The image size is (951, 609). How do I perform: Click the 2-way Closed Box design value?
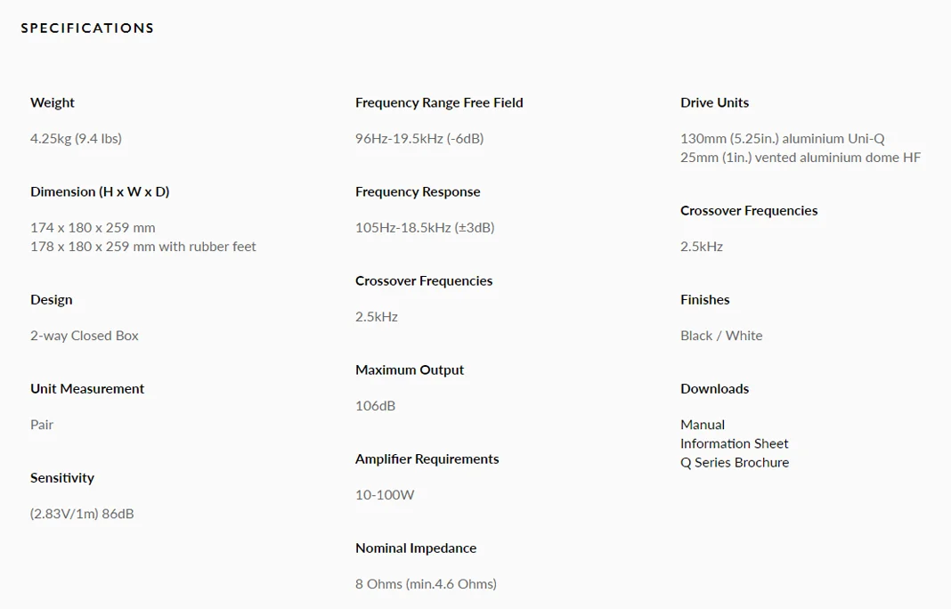(85, 336)
